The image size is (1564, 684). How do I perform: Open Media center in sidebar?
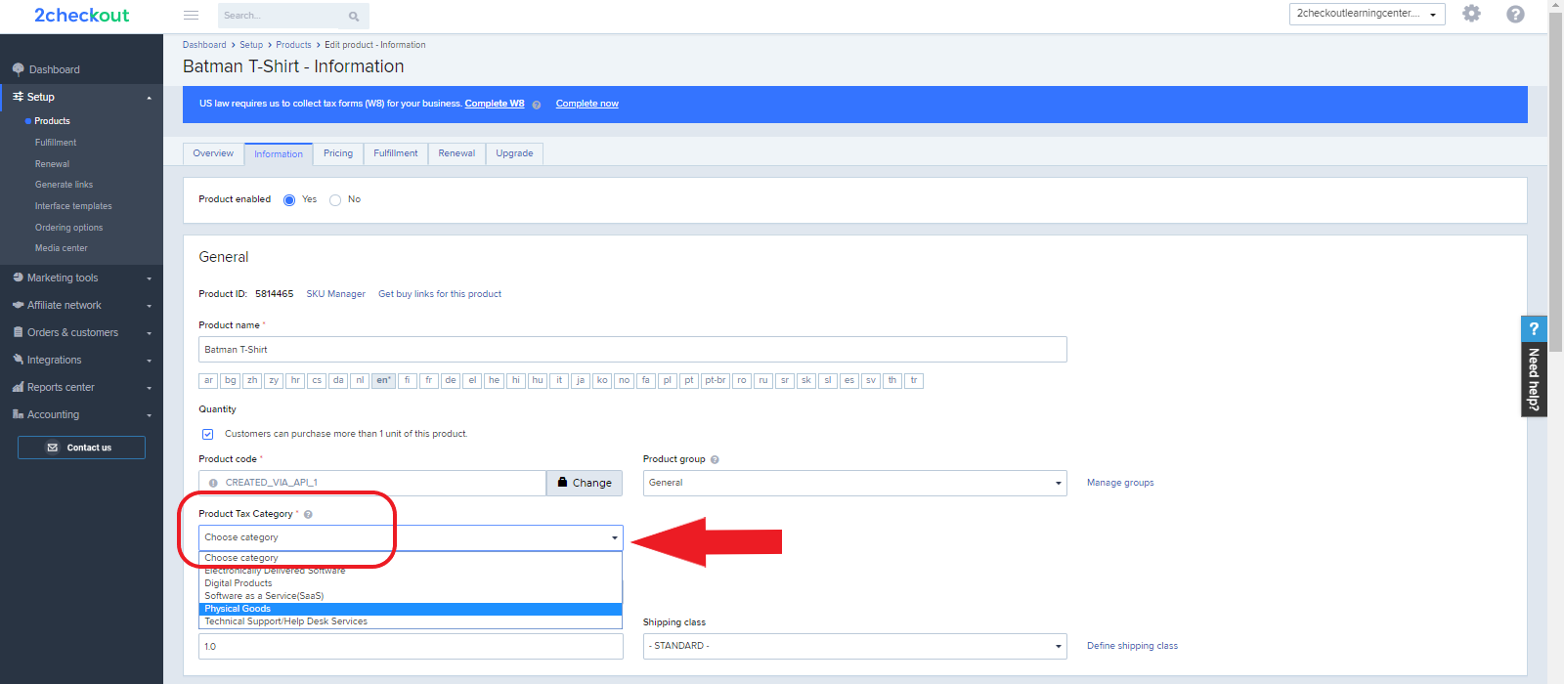click(x=62, y=248)
